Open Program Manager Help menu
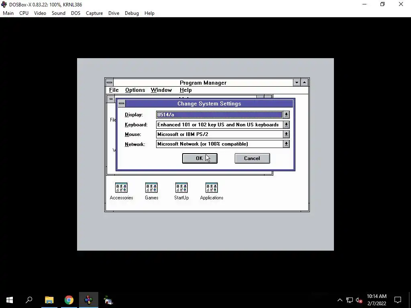 [x=185, y=90]
